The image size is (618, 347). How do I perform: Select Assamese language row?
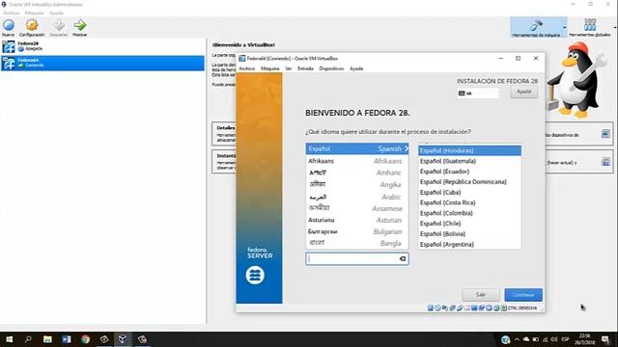357,208
